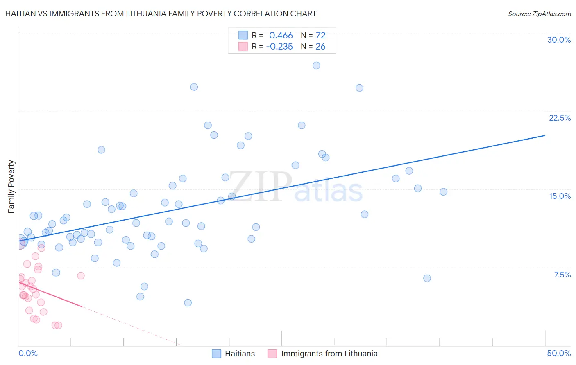Click the 22.5% y-axis label

[560, 118]
